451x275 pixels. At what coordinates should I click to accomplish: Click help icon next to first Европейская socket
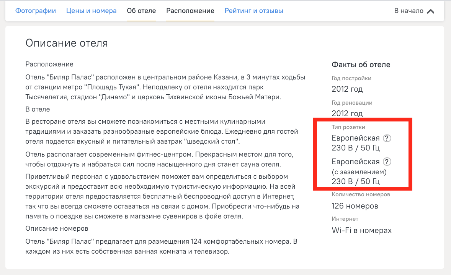[387, 138]
